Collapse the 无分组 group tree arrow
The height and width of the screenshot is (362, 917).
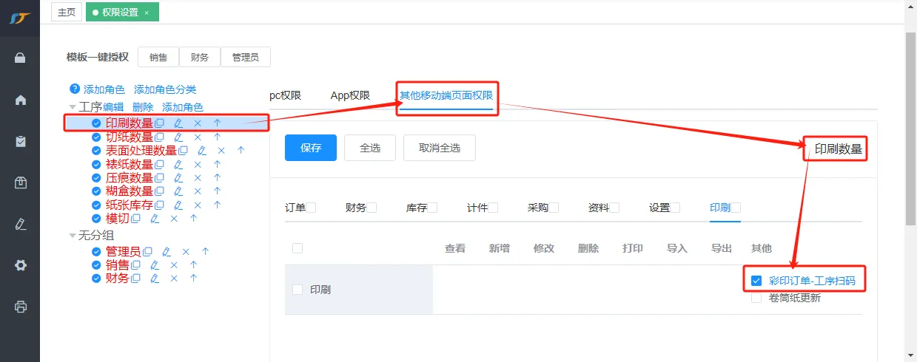(x=73, y=236)
